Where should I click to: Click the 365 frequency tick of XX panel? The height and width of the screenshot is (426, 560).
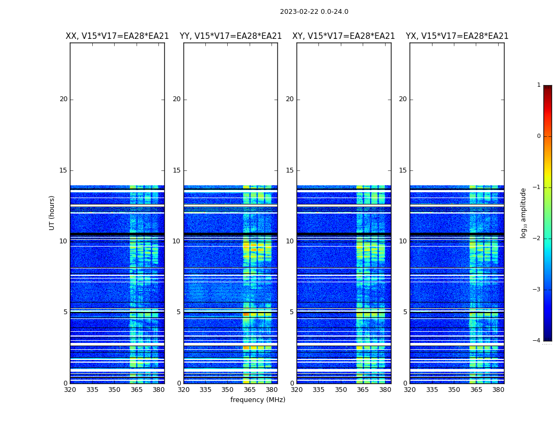[x=137, y=390]
